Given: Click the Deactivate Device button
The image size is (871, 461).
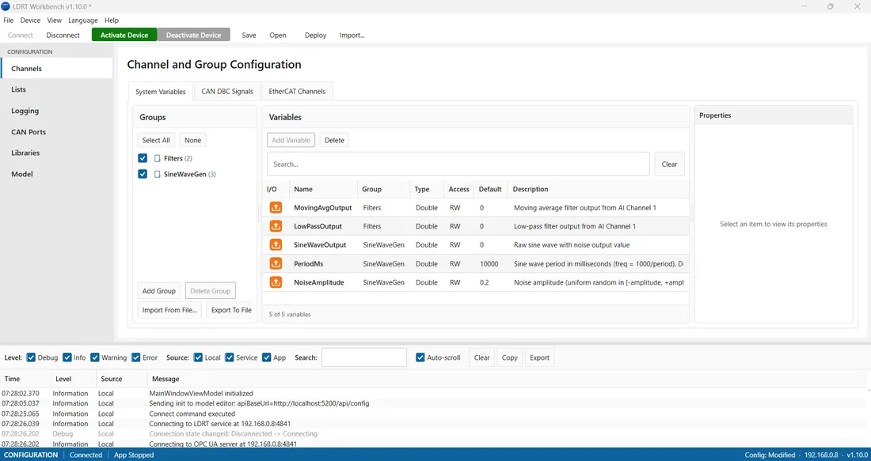Looking at the screenshot, I should 194,35.
